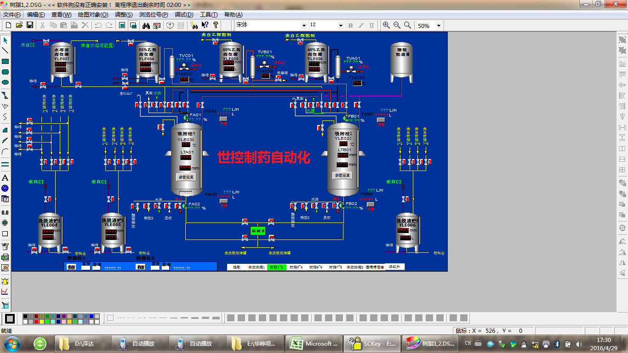Image resolution: width=628 pixels, height=353 pixels.
Task: Click 参数设定 button on 吸附柱1
Action: [186, 177]
